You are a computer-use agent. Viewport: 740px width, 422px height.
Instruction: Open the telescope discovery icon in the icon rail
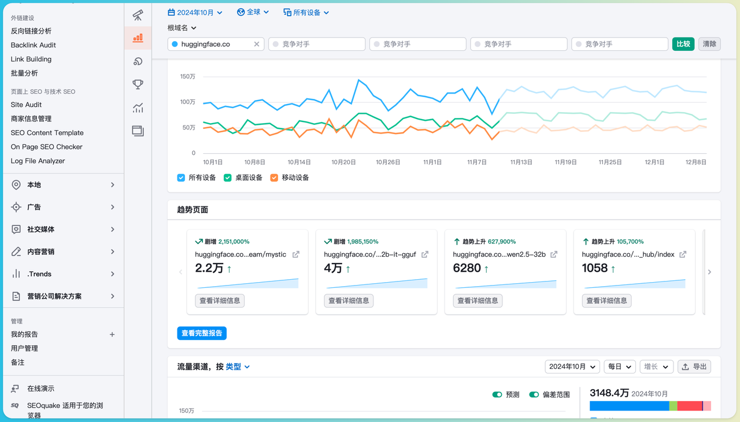[x=138, y=15]
